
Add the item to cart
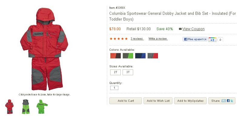pyautogui.click(x=126, y=101)
